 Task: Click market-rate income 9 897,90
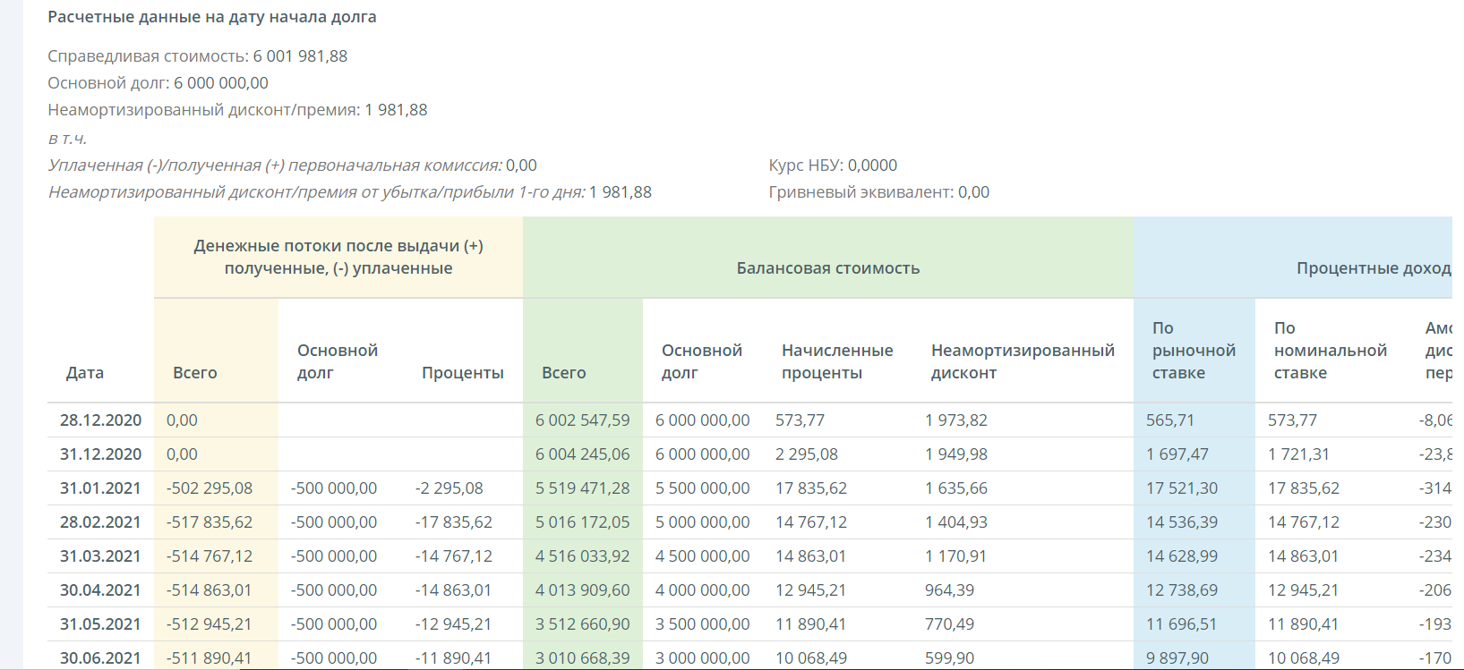click(1177, 658)
